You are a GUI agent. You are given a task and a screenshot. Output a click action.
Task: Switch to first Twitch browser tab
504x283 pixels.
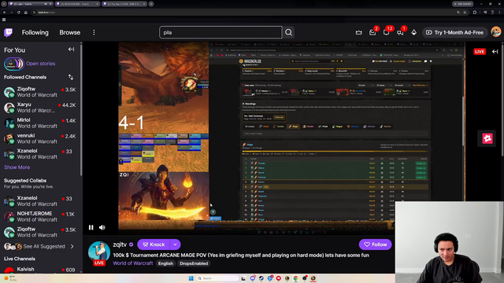[x=31, y=4]
